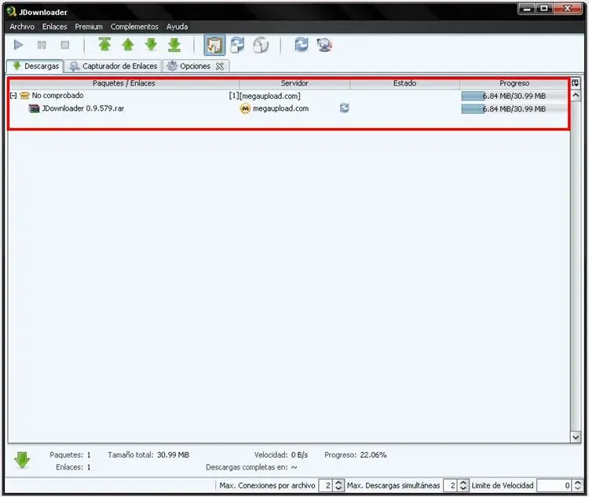This screenshot has height=497, width=589.
Task: Click megaupload.com host icon in file row
Action: (245, 109)
